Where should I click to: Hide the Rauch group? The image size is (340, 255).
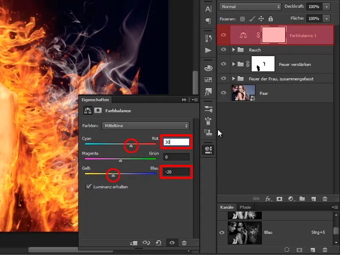[224, 49]
